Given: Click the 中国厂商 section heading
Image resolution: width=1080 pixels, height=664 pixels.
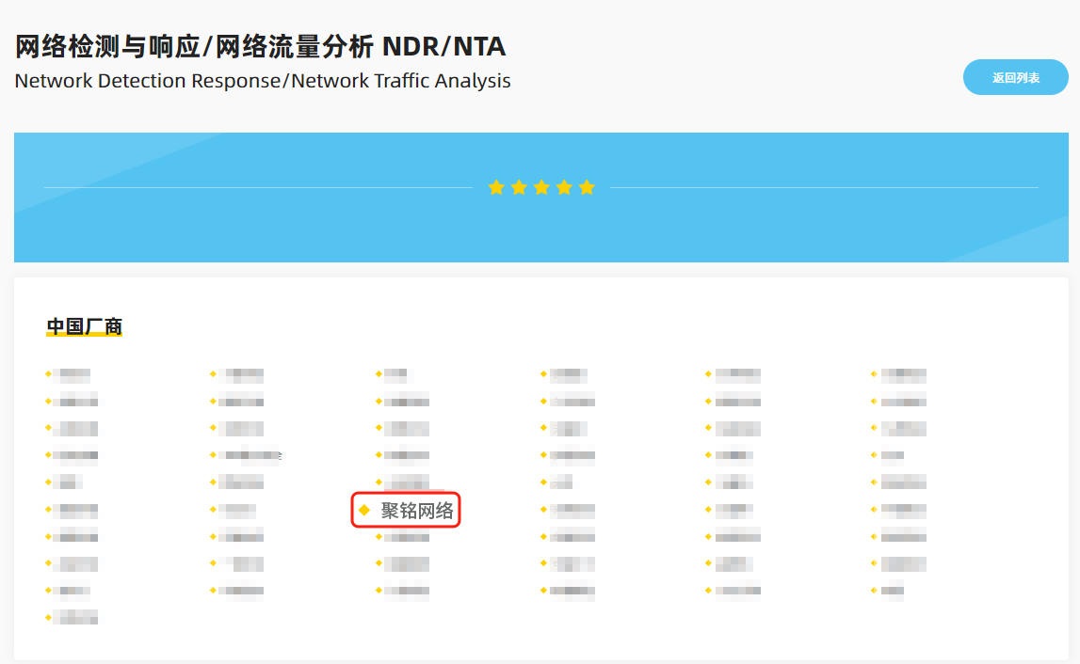Looking at the screenshot, I should click(85, 326).
